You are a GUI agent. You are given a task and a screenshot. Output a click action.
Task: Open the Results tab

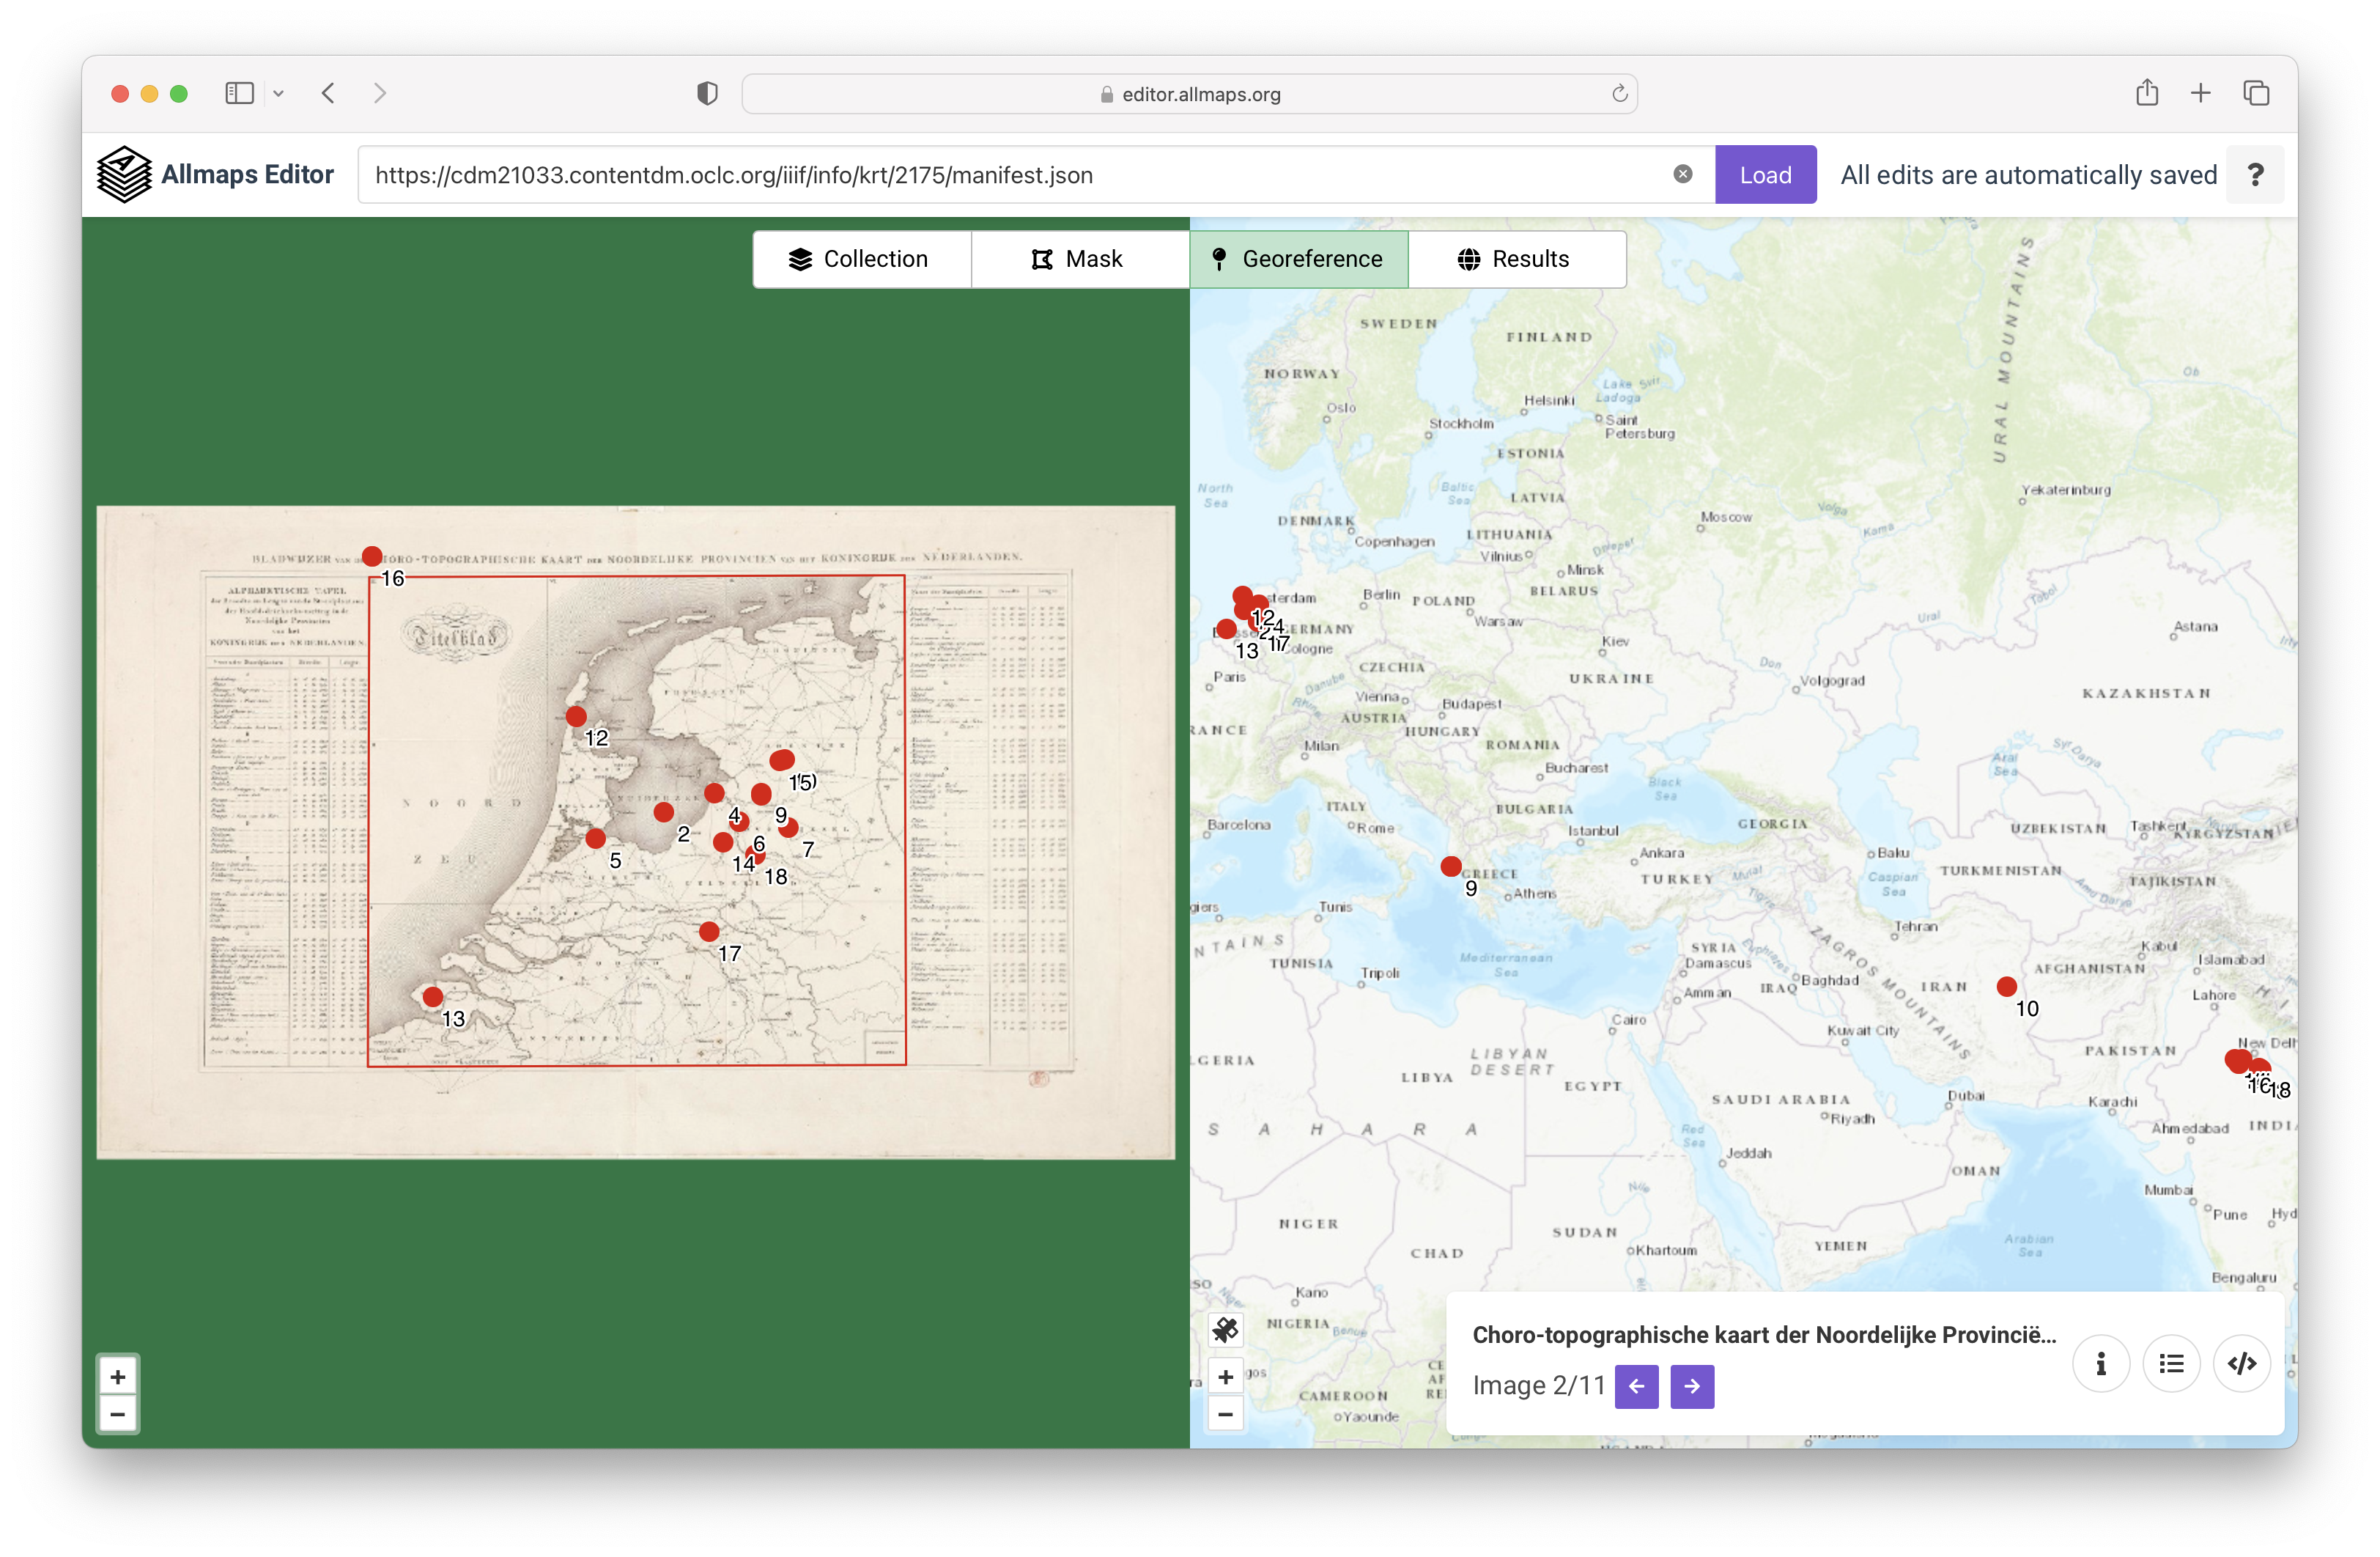(1516, 259)
